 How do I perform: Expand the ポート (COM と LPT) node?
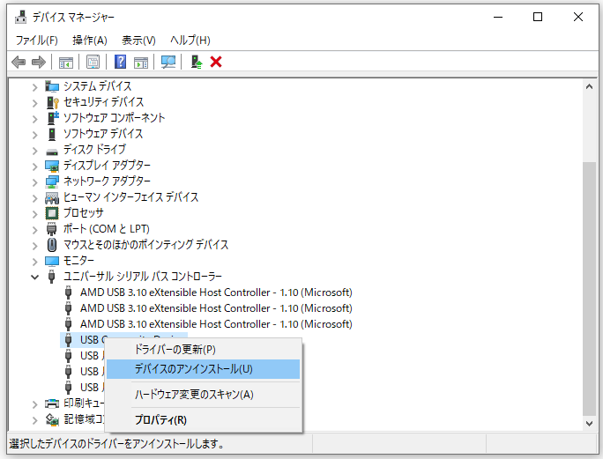coord(35,230)
